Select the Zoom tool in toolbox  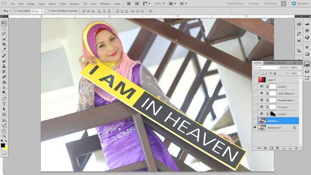pos(4,136)
